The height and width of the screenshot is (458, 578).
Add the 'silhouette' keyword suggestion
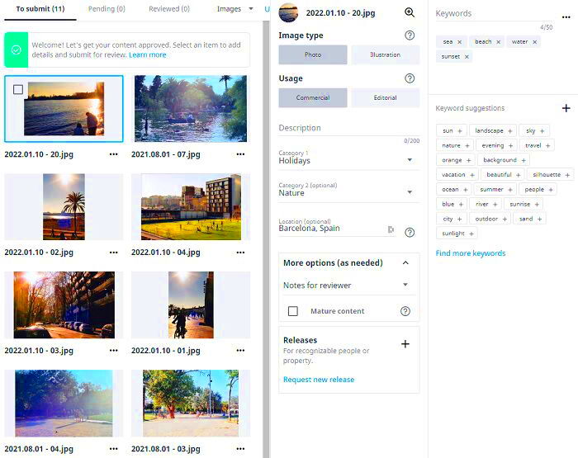coord(551,175)
